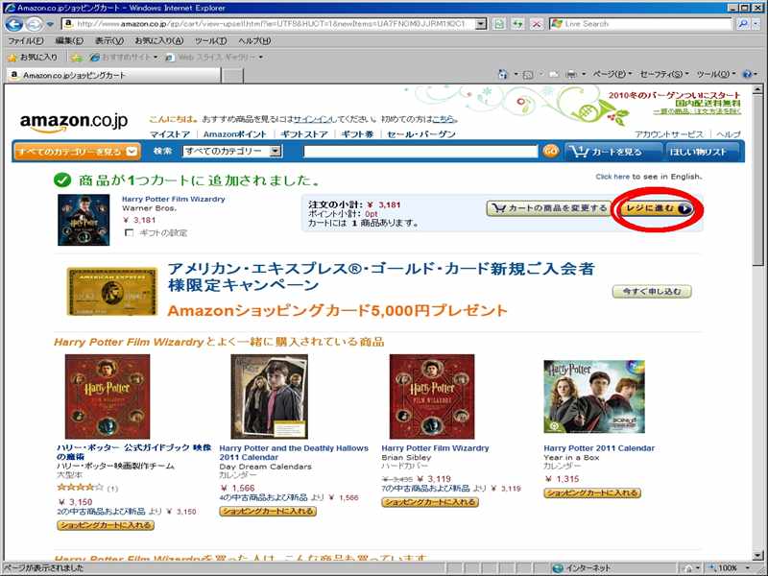The height and width of the screenshot is (576, 768).
Task: Open the ギフトストア link
Action: click(x=303, y=134)
